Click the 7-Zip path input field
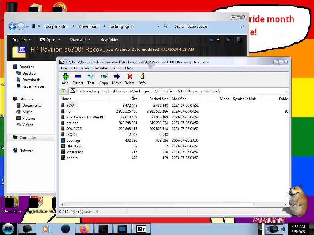Viewport: 314px width, 235px height. click(176, 91)
